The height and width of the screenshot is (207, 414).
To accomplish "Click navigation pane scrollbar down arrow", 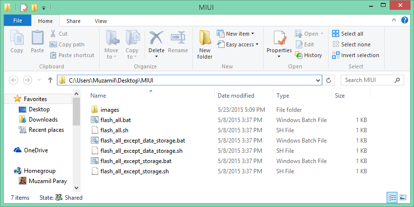I will pos(76,188).
